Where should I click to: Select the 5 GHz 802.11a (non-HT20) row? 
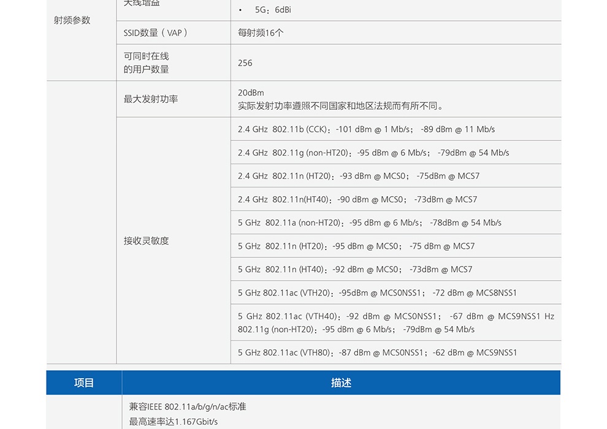pos(369,222)
